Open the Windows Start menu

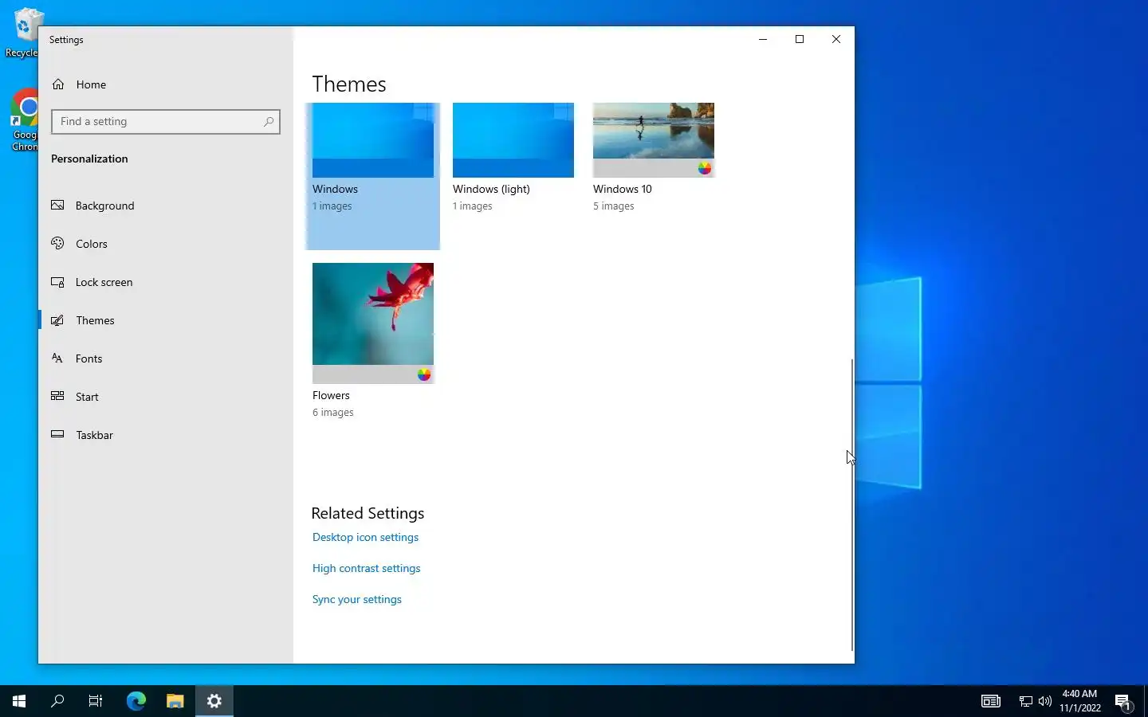19,701
